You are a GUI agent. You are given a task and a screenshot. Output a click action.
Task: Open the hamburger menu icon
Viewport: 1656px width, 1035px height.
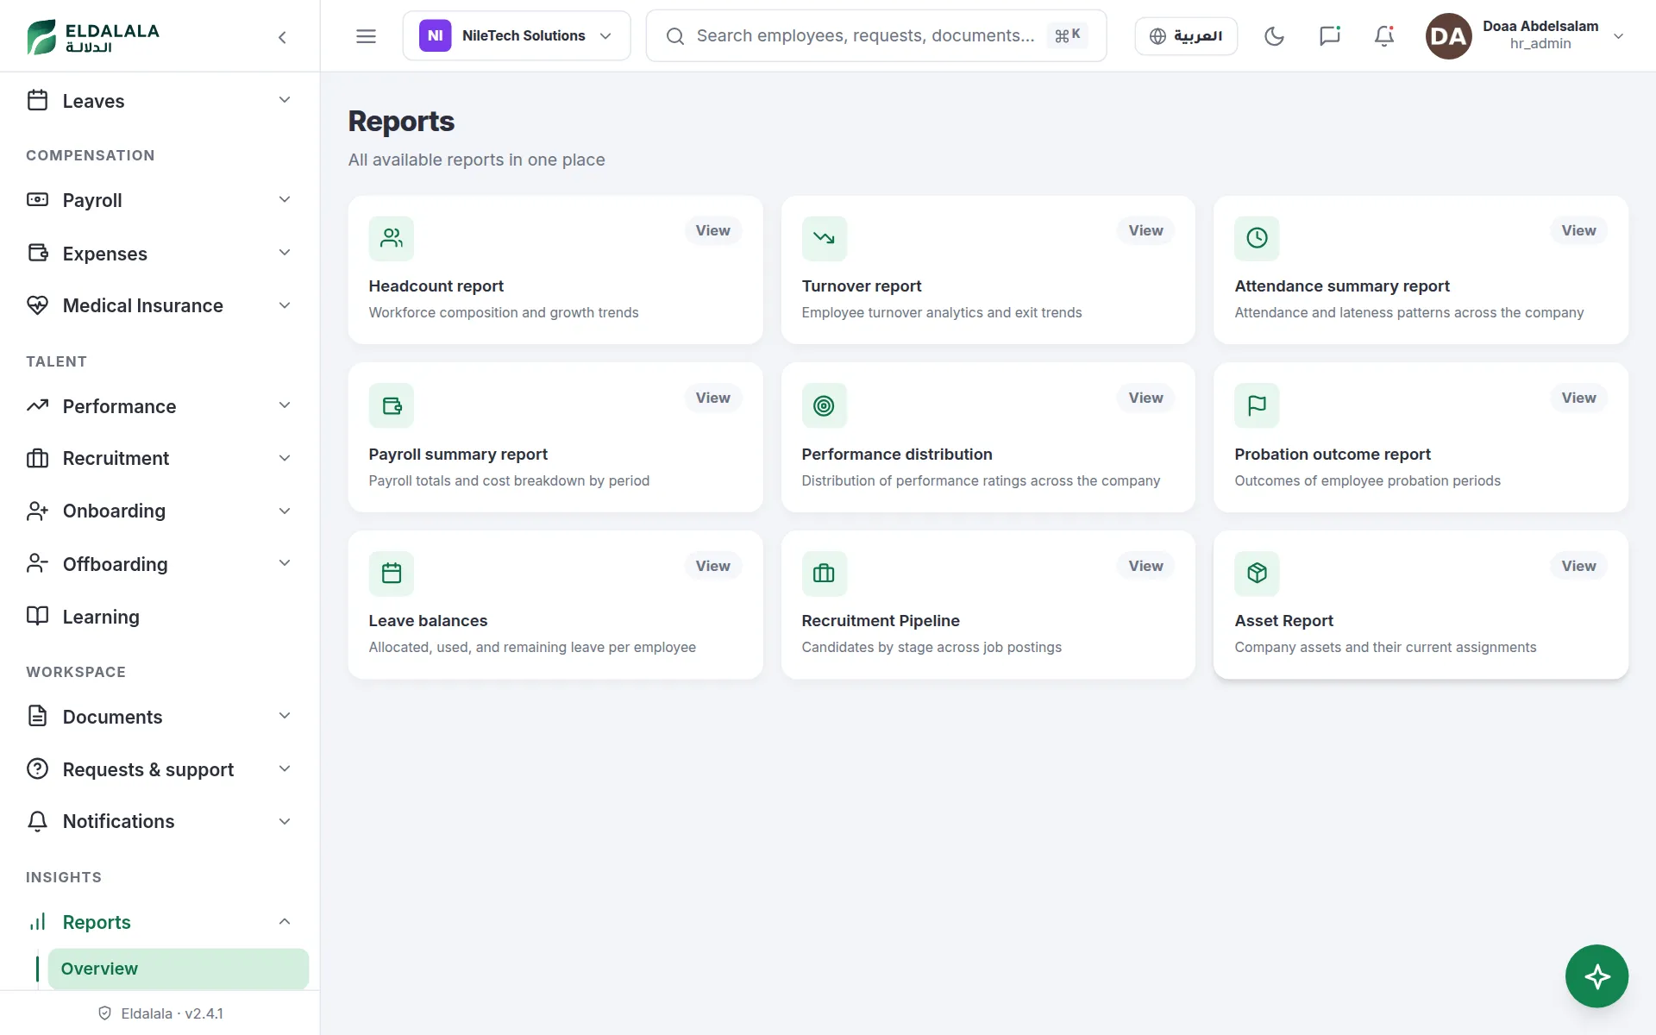point(366,36)
